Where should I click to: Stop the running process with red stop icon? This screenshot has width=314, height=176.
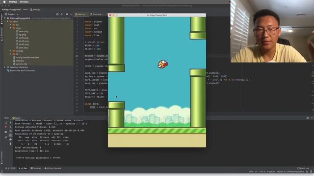[5, 127]
